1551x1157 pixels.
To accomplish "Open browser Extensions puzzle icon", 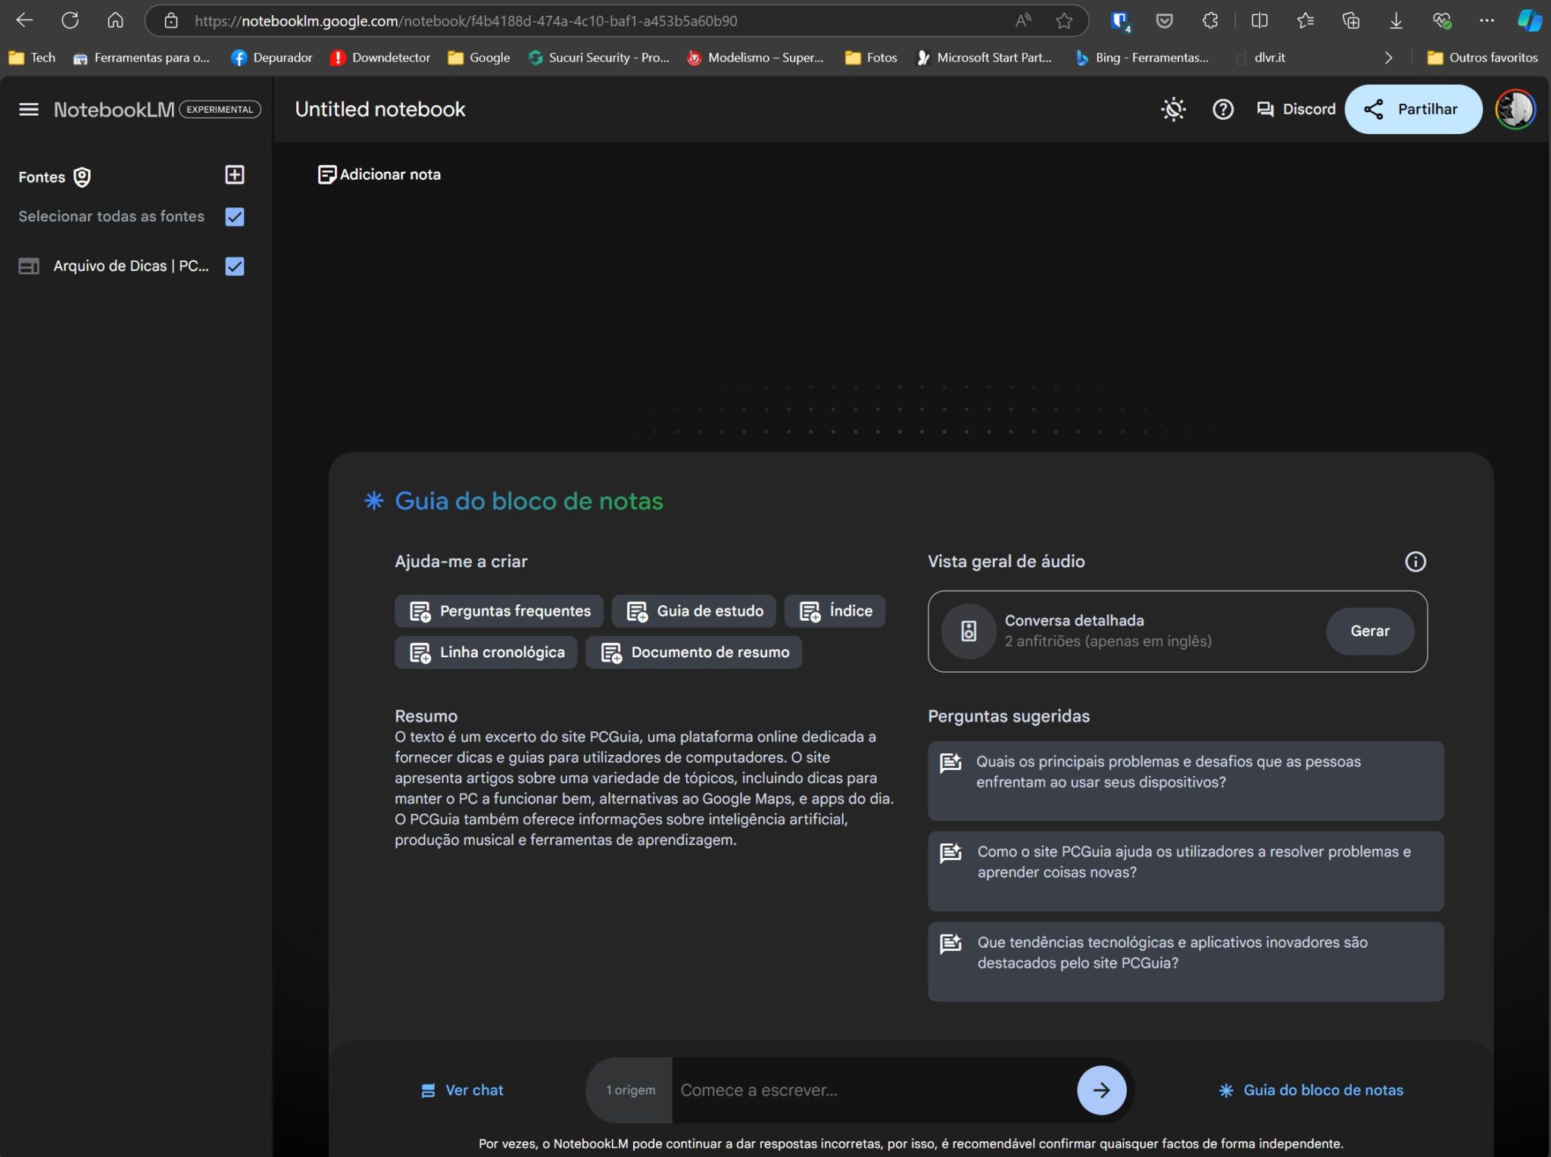I will click(1210, 20).
